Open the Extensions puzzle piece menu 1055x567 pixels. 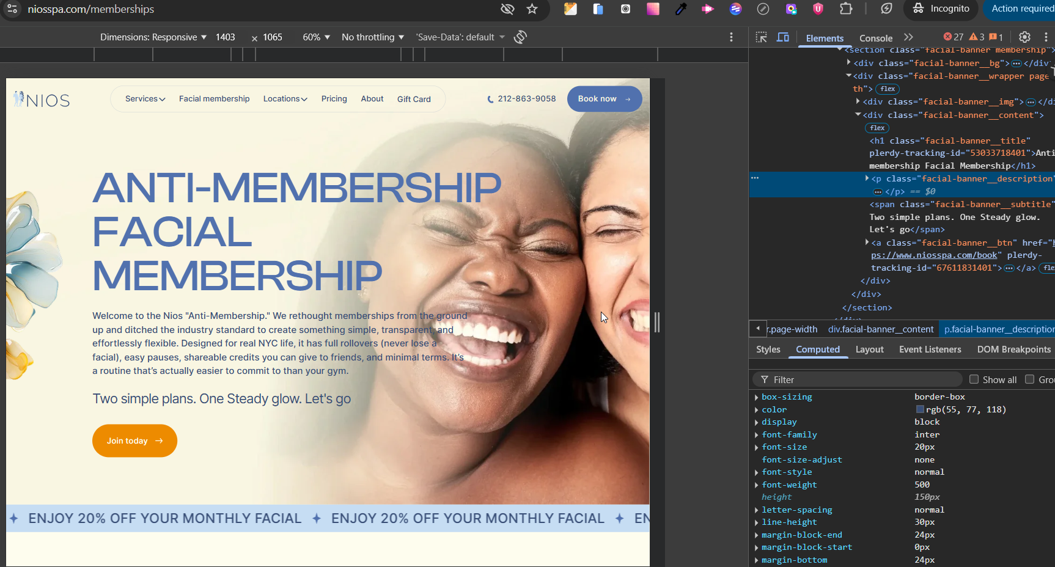pyautogui.click(x=846, y=9)
